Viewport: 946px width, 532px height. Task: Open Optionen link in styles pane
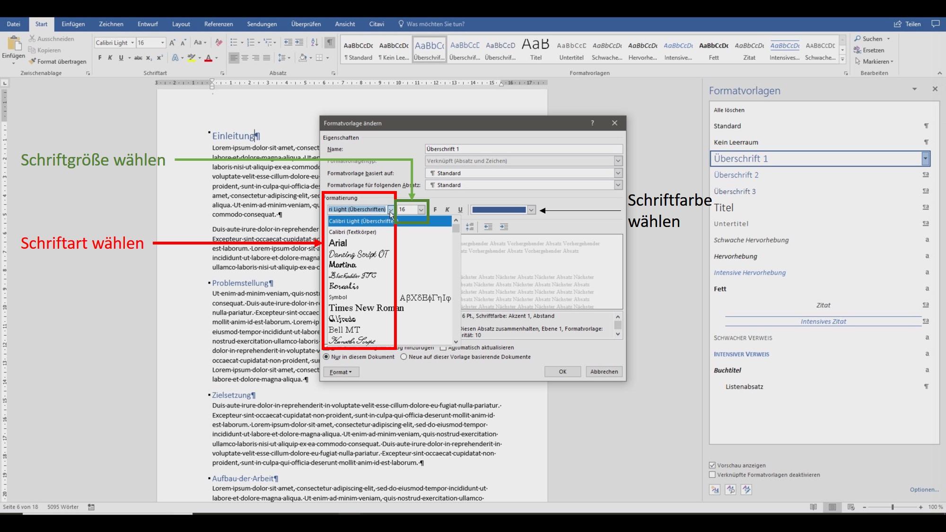(924, 489)
